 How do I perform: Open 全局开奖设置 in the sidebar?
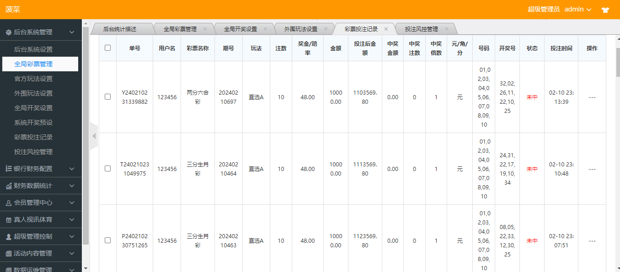(x=40, y=108)
